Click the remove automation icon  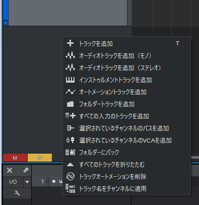70,176
